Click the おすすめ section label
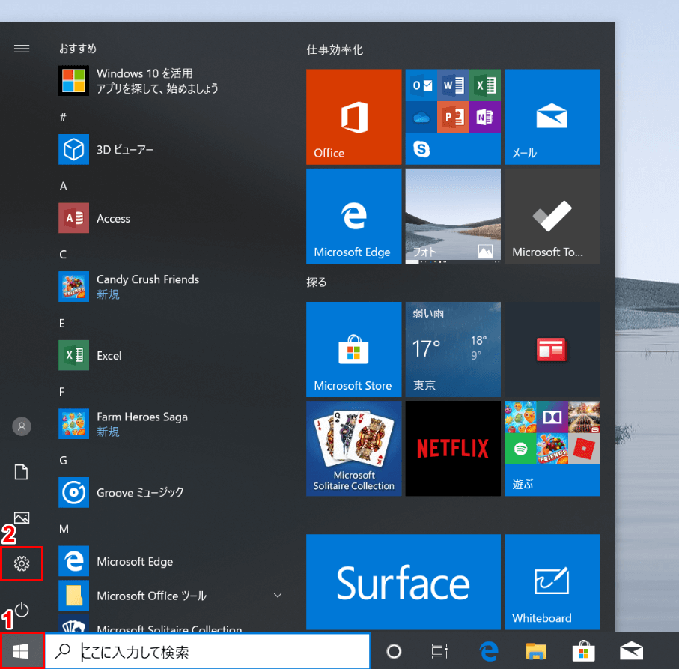The width and height of the screenshot is (679, 669). (78, 49)
